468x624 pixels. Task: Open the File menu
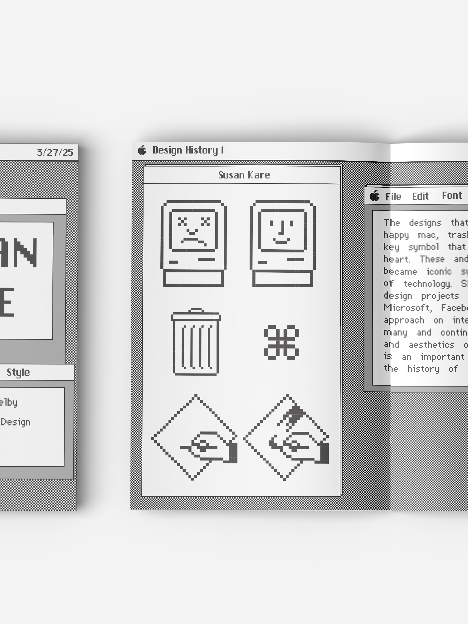(393, 197)
